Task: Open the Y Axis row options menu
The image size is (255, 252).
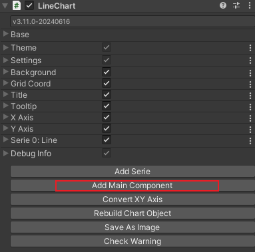Action: [x=250, y=130]
